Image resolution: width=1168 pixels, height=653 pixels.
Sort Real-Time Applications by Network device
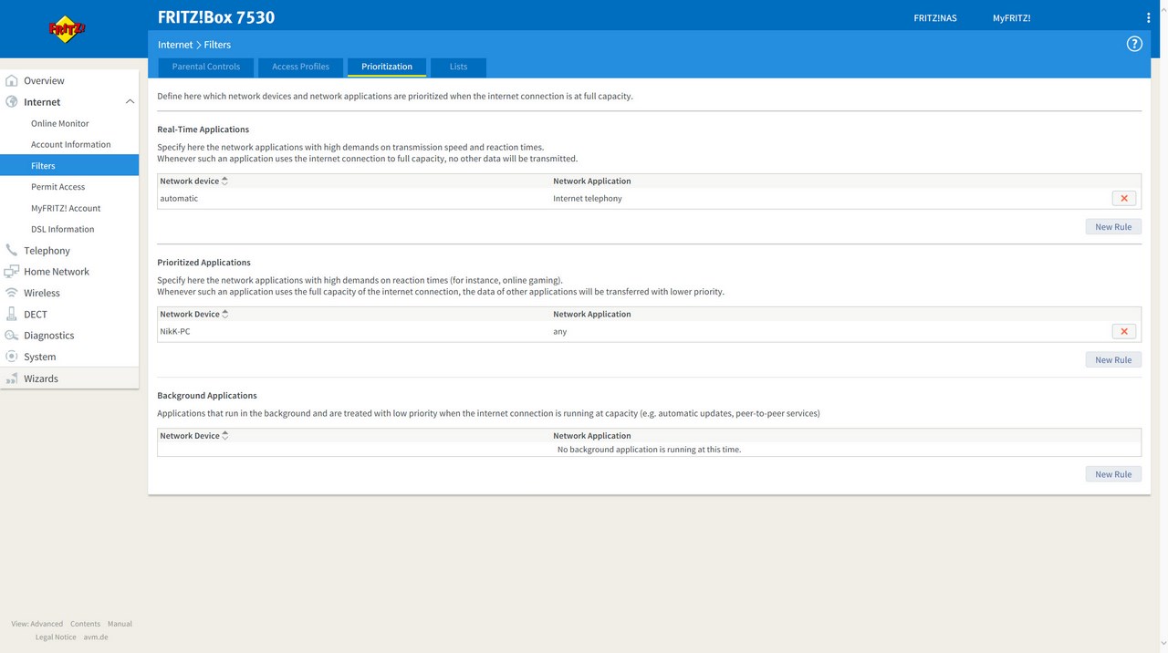pyautogui.click(x=224, y=181)
